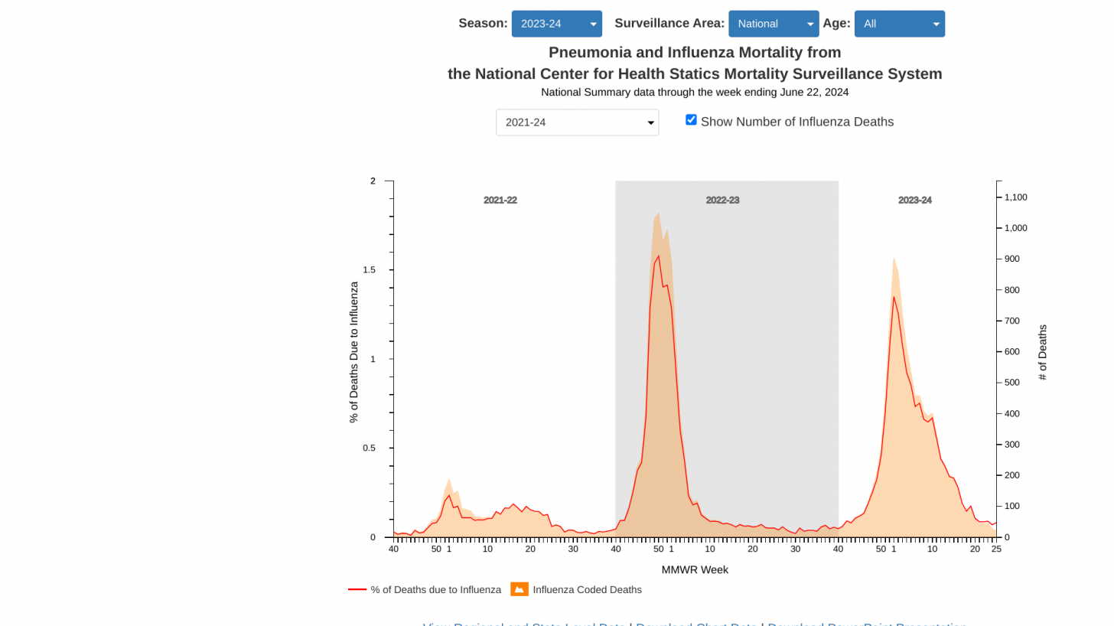1114x626 pixels.
Task: Click the 2023-24 season label in chart
Action: click(915, 200)
